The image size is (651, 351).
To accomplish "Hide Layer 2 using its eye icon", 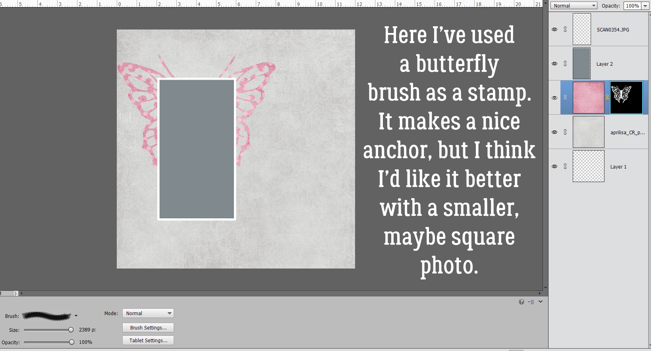I will 554,64.
